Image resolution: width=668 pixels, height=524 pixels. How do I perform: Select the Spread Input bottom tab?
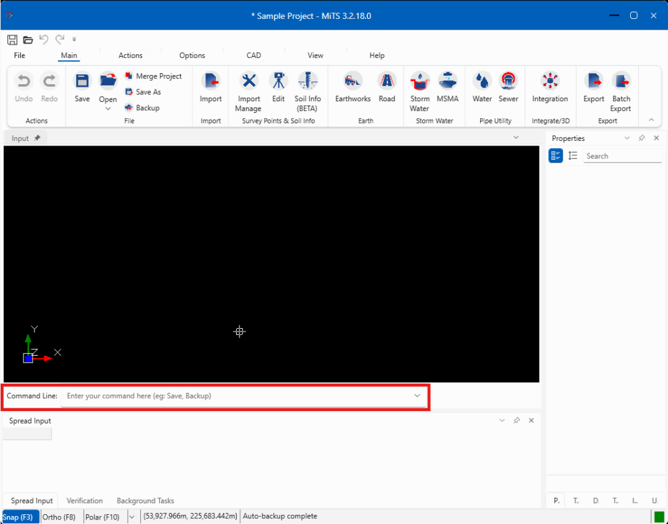point(32,501)
